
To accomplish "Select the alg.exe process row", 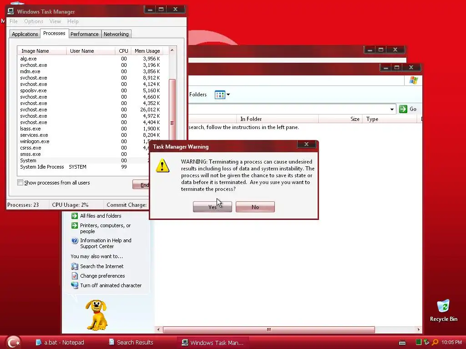I will point(93,59).
